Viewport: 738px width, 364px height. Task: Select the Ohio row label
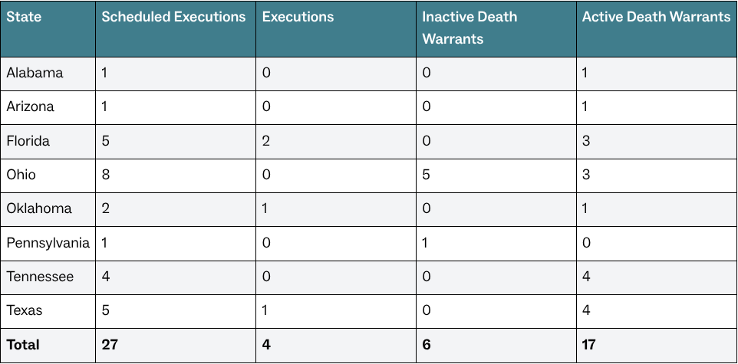click(x=21, y=175)
